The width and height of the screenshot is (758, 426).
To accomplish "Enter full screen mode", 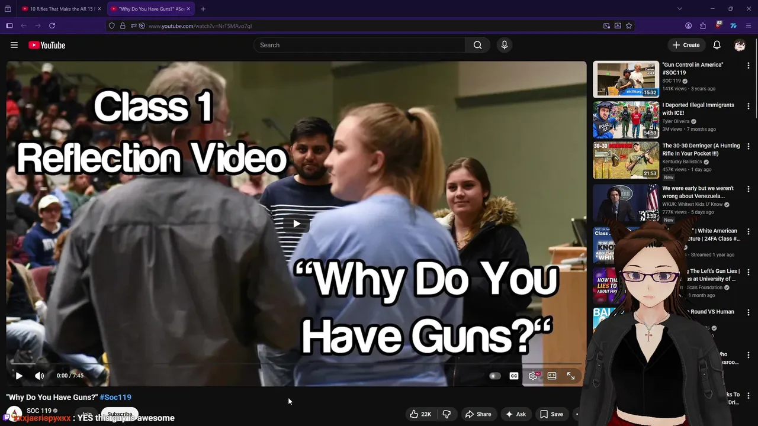I will (571, 376).
